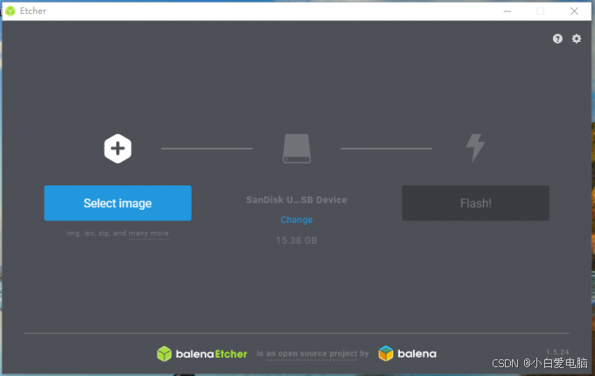The height and width of the screenshot is (376, 595).
Task: Minimize the Etcher window
Action: click(507, 11)
